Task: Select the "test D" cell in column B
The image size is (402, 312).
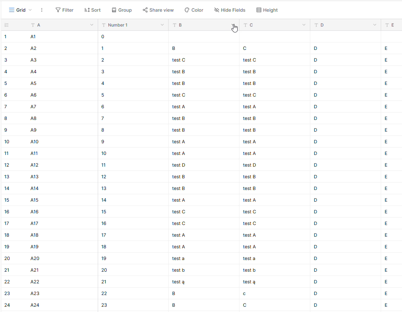Action: pos(204,165)
